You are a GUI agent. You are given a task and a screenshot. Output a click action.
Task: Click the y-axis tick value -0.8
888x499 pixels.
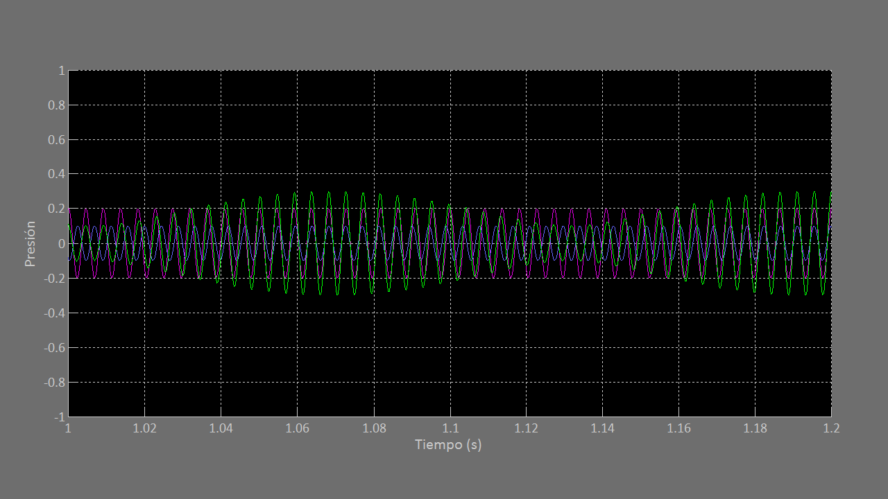(55, 383)
